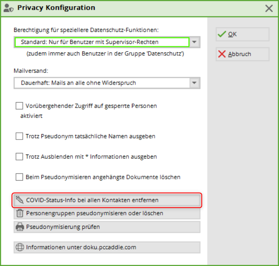Click the trash can icon for Personengruppen
Image resolution: width=279 pixels, height=266 pixels.
(19, 213)
